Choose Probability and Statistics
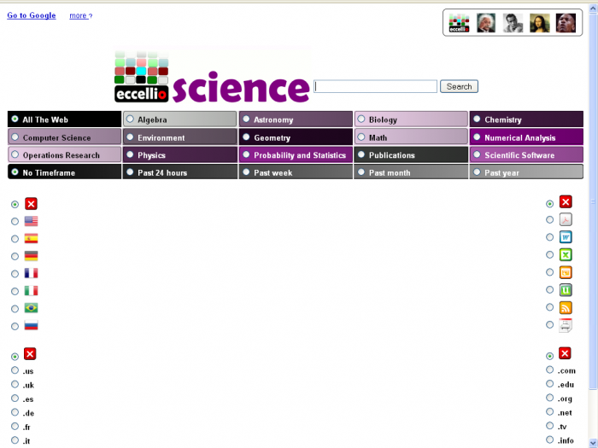The height and width of the screenshot is (448, 598). tap(296, 155)
